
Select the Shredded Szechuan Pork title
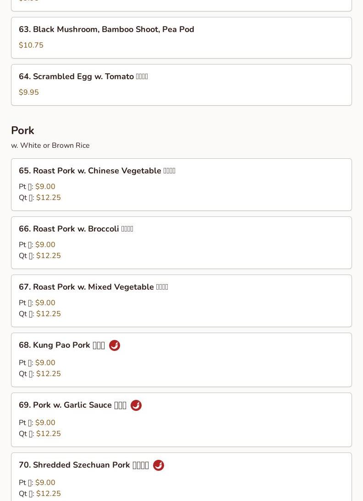[x=83, y=465]
